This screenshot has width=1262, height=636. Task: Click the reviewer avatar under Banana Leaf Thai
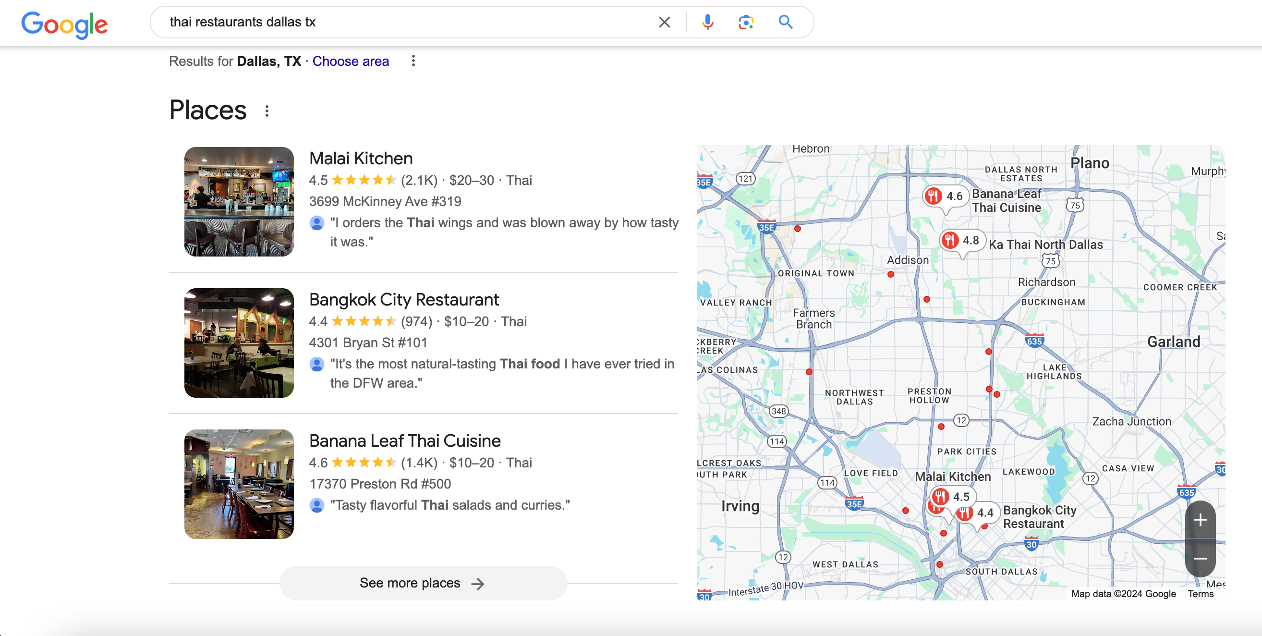317,506
